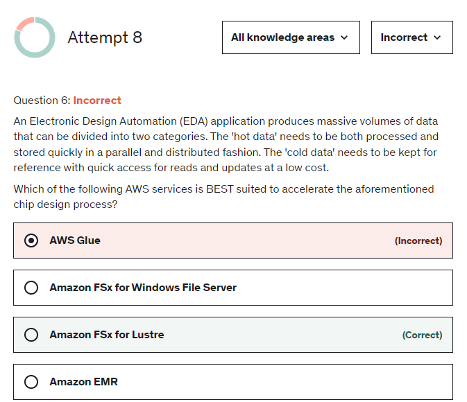Click the Question 6 label
This screenshot has width=467, height=402.
[42, 101]
